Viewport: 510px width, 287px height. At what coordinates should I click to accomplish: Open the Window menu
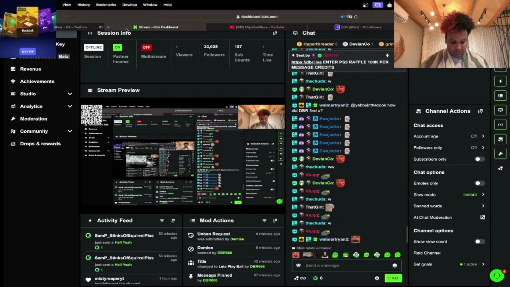150,5
